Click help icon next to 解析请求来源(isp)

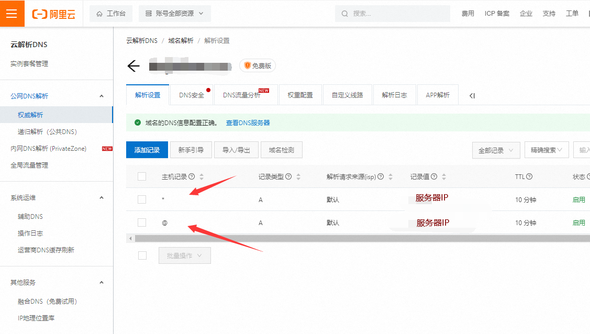[381, 176]
